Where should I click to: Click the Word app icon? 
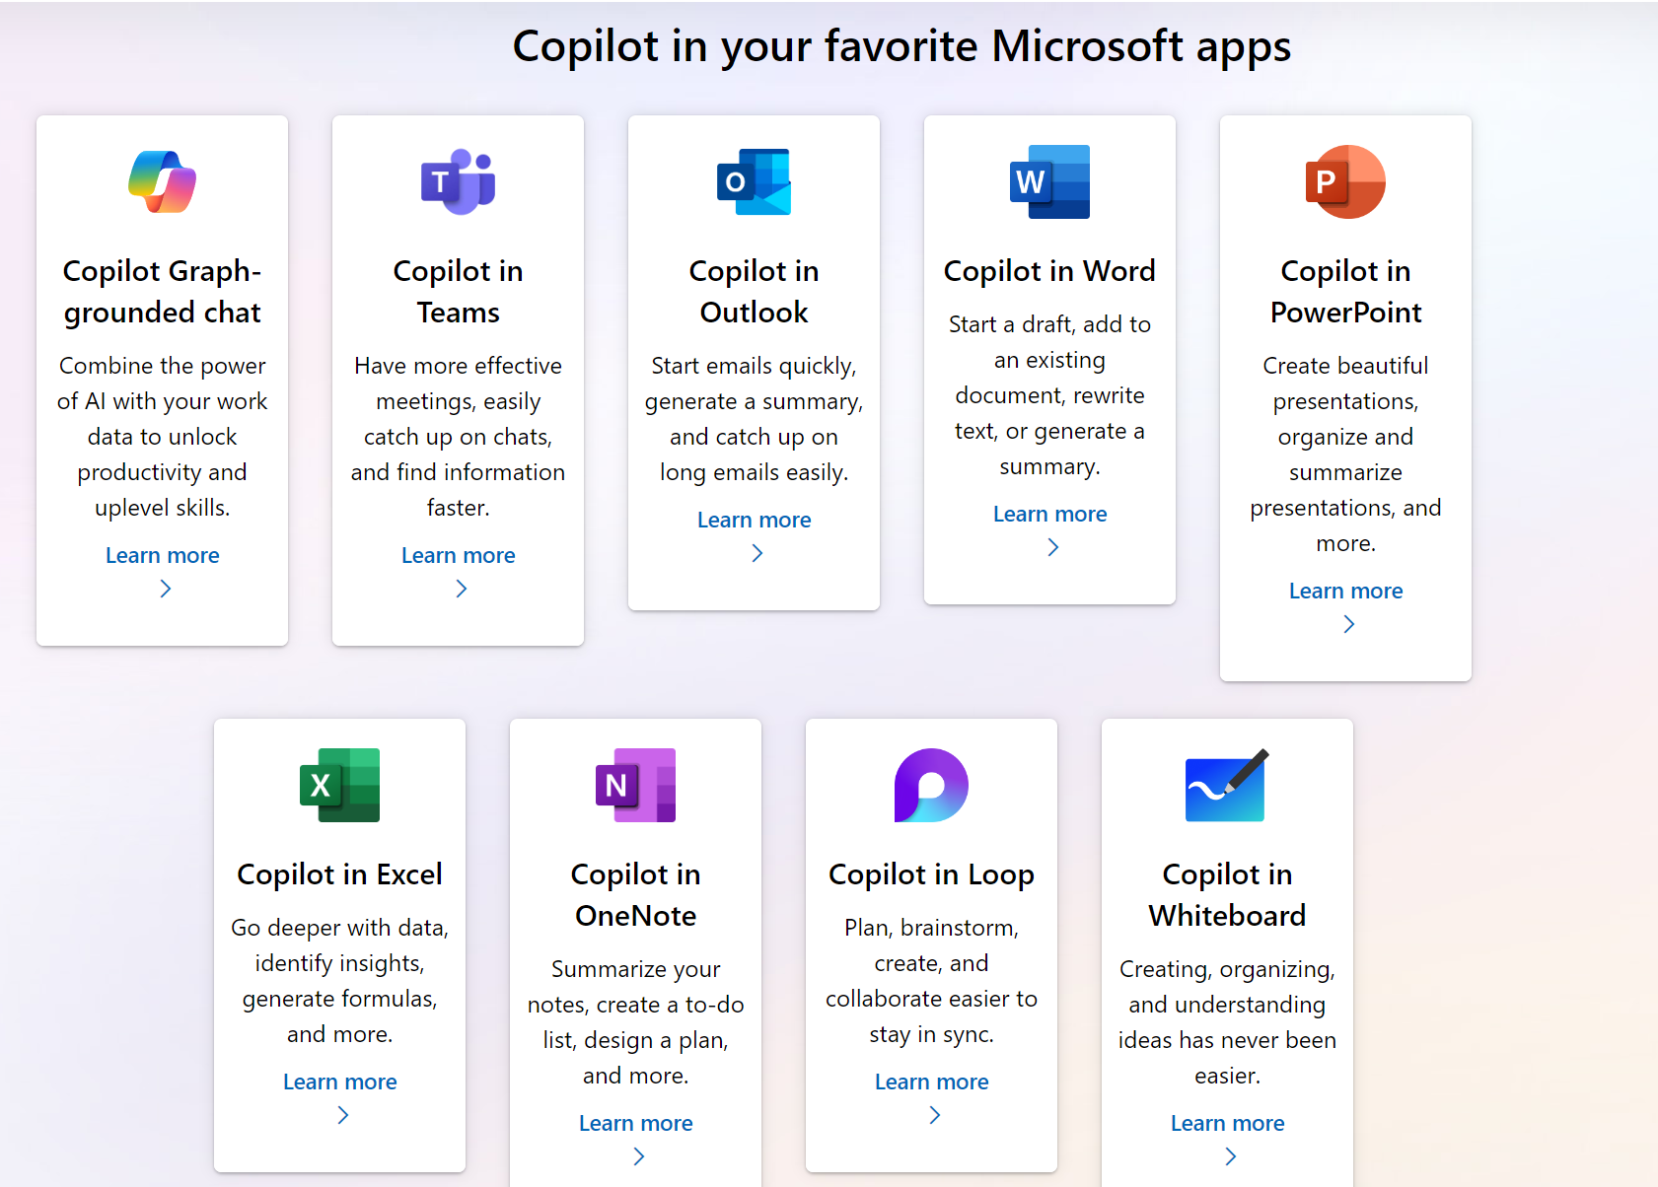(x=1050, y=181)
